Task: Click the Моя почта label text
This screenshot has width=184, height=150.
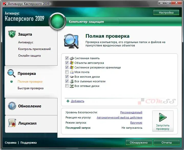Action: point(82,72)
